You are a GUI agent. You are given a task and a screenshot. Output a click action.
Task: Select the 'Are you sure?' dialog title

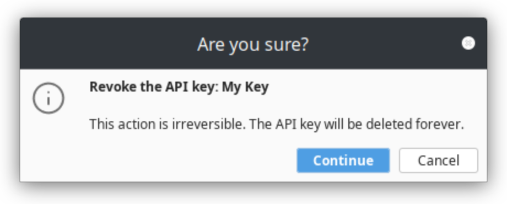(x=253, y=44)
